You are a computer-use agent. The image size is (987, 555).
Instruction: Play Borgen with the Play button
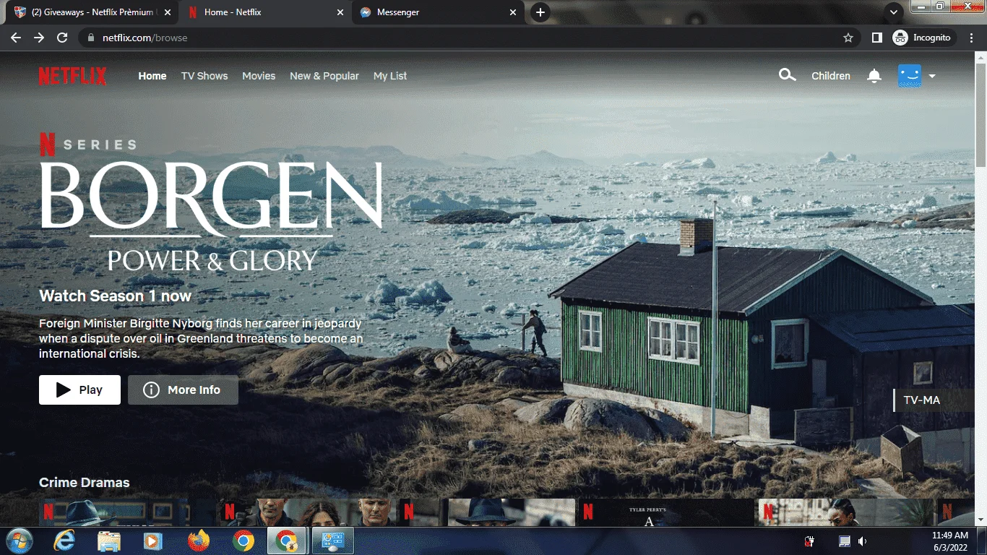(79, 390)
